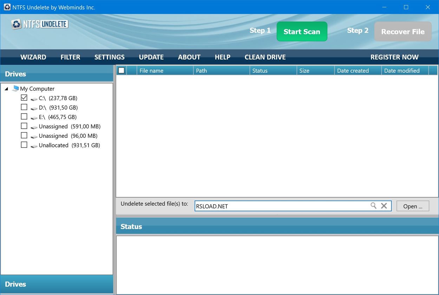
Task: Open the SETTINGS menu
Action: (109, 57)
